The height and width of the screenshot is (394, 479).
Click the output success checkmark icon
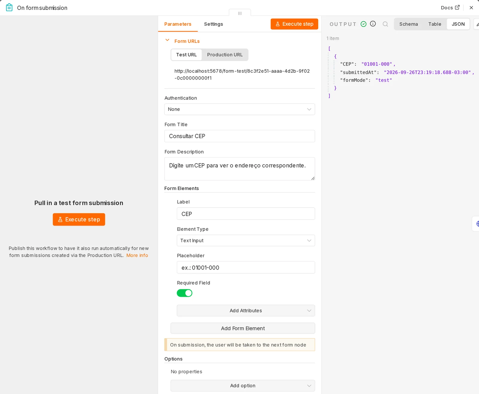click(363, 24)
